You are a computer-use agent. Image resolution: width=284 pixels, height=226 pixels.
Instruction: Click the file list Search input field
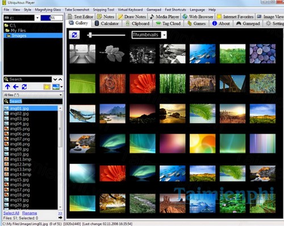(x=33, y=101)
